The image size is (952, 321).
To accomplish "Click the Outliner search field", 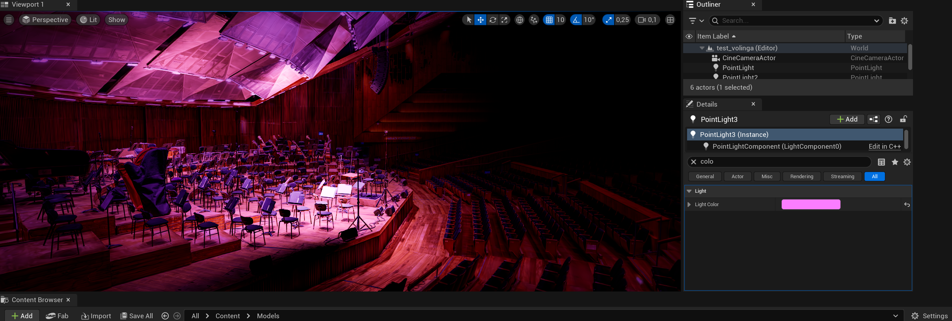I will 794,21.
